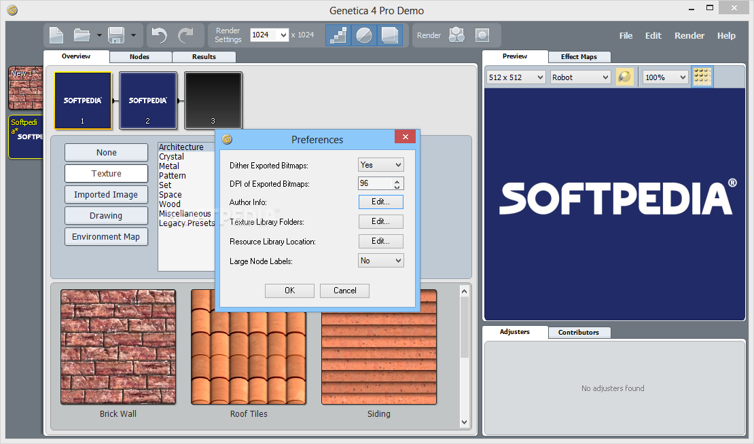The image size is (754, 444).
Task: Click the Drawing button
Action: 106,216
